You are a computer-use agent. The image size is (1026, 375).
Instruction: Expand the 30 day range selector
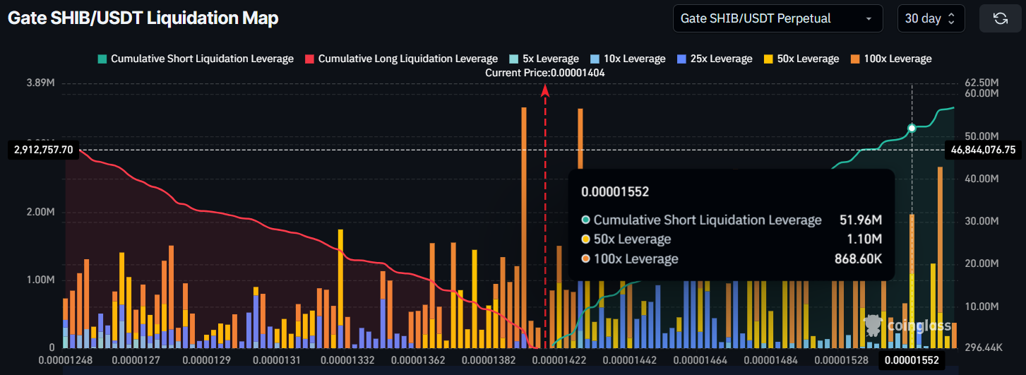tap(931, 18)
